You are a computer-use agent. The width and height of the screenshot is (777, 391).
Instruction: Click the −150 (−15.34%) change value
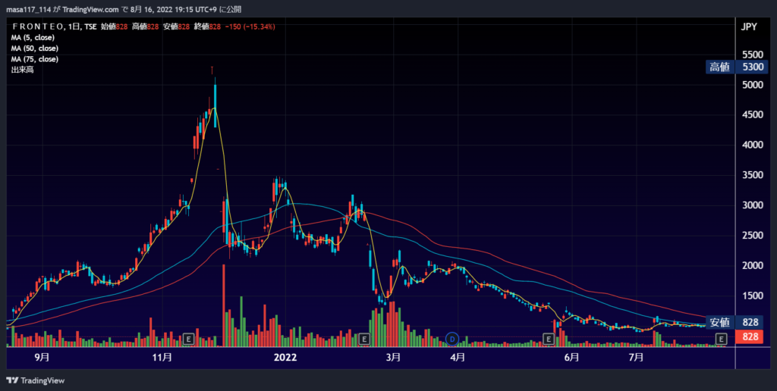pos(250,27)
